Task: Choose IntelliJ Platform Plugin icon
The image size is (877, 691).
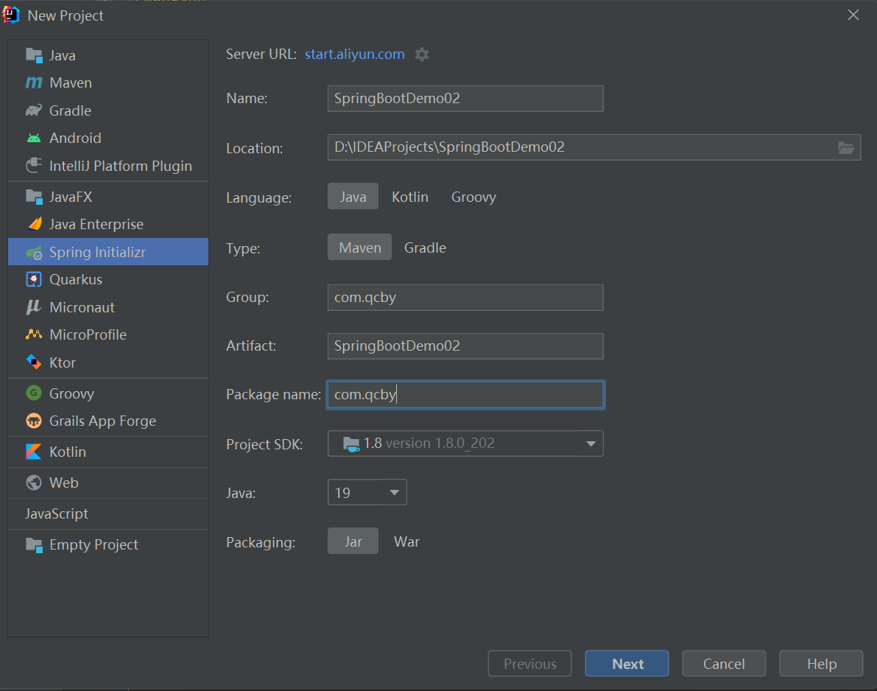Action: click(34, 166)
